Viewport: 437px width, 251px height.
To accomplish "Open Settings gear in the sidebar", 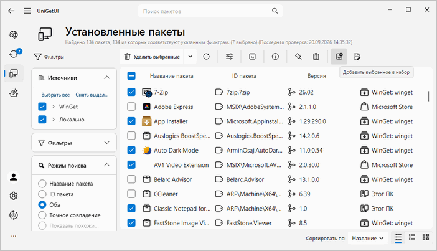I will coord(14,196).
